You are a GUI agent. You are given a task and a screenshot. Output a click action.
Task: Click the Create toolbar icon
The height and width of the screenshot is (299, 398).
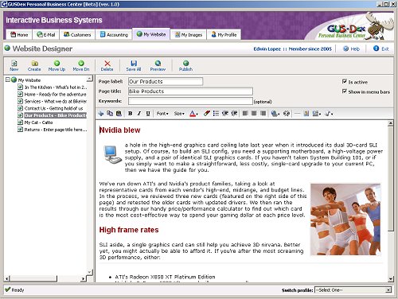click(34, 65)
